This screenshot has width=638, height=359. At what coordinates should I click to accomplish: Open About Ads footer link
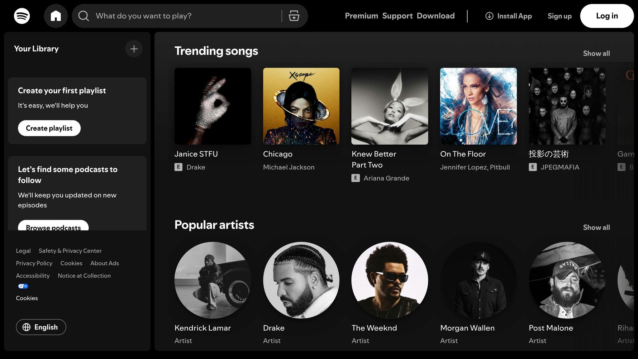coord(105,263)
